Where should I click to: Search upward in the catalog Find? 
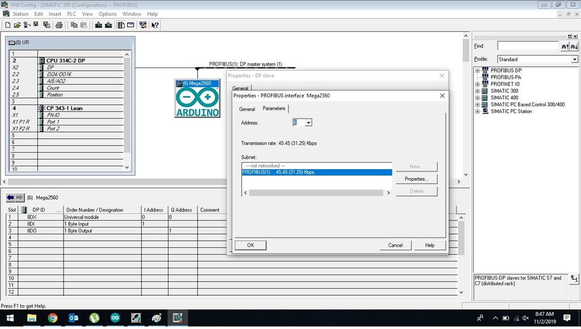click(565, 46)
